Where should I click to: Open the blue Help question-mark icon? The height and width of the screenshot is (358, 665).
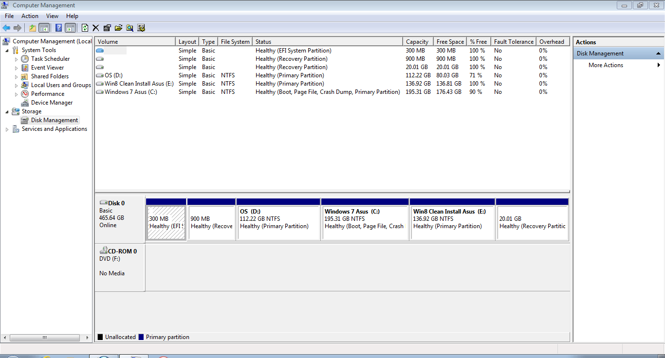(59, 28)
